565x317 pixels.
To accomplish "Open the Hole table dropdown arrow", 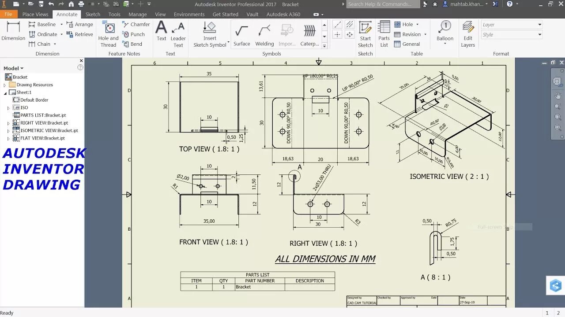I will coord(417,24).
